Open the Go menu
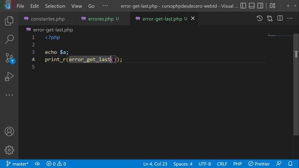The width and height of the screenshot is (299, 168). point(92,6)
